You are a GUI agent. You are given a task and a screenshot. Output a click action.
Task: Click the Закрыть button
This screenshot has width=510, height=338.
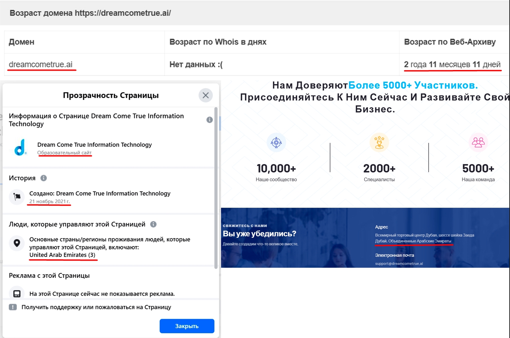point(187,326)
